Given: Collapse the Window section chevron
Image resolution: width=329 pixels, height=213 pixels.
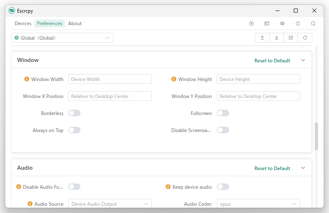Looking at the screenshot, I should click(x=303, y=60).
